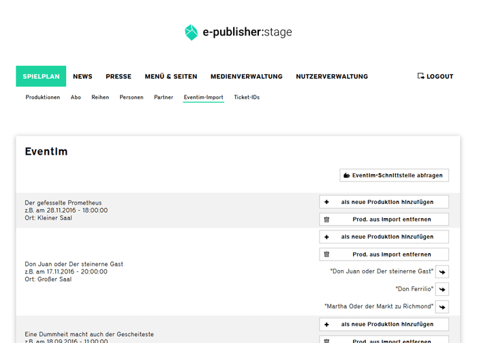The width and height of the screenshot is (477, 343).
Task: Click "Don Juan oder Der steinerne Gast" match text on the right
Action: coord(382,271)
